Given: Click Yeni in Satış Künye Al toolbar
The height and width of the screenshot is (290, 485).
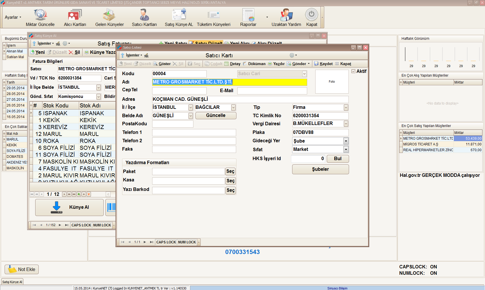Looking at the screenshot, I should point(38,52).
